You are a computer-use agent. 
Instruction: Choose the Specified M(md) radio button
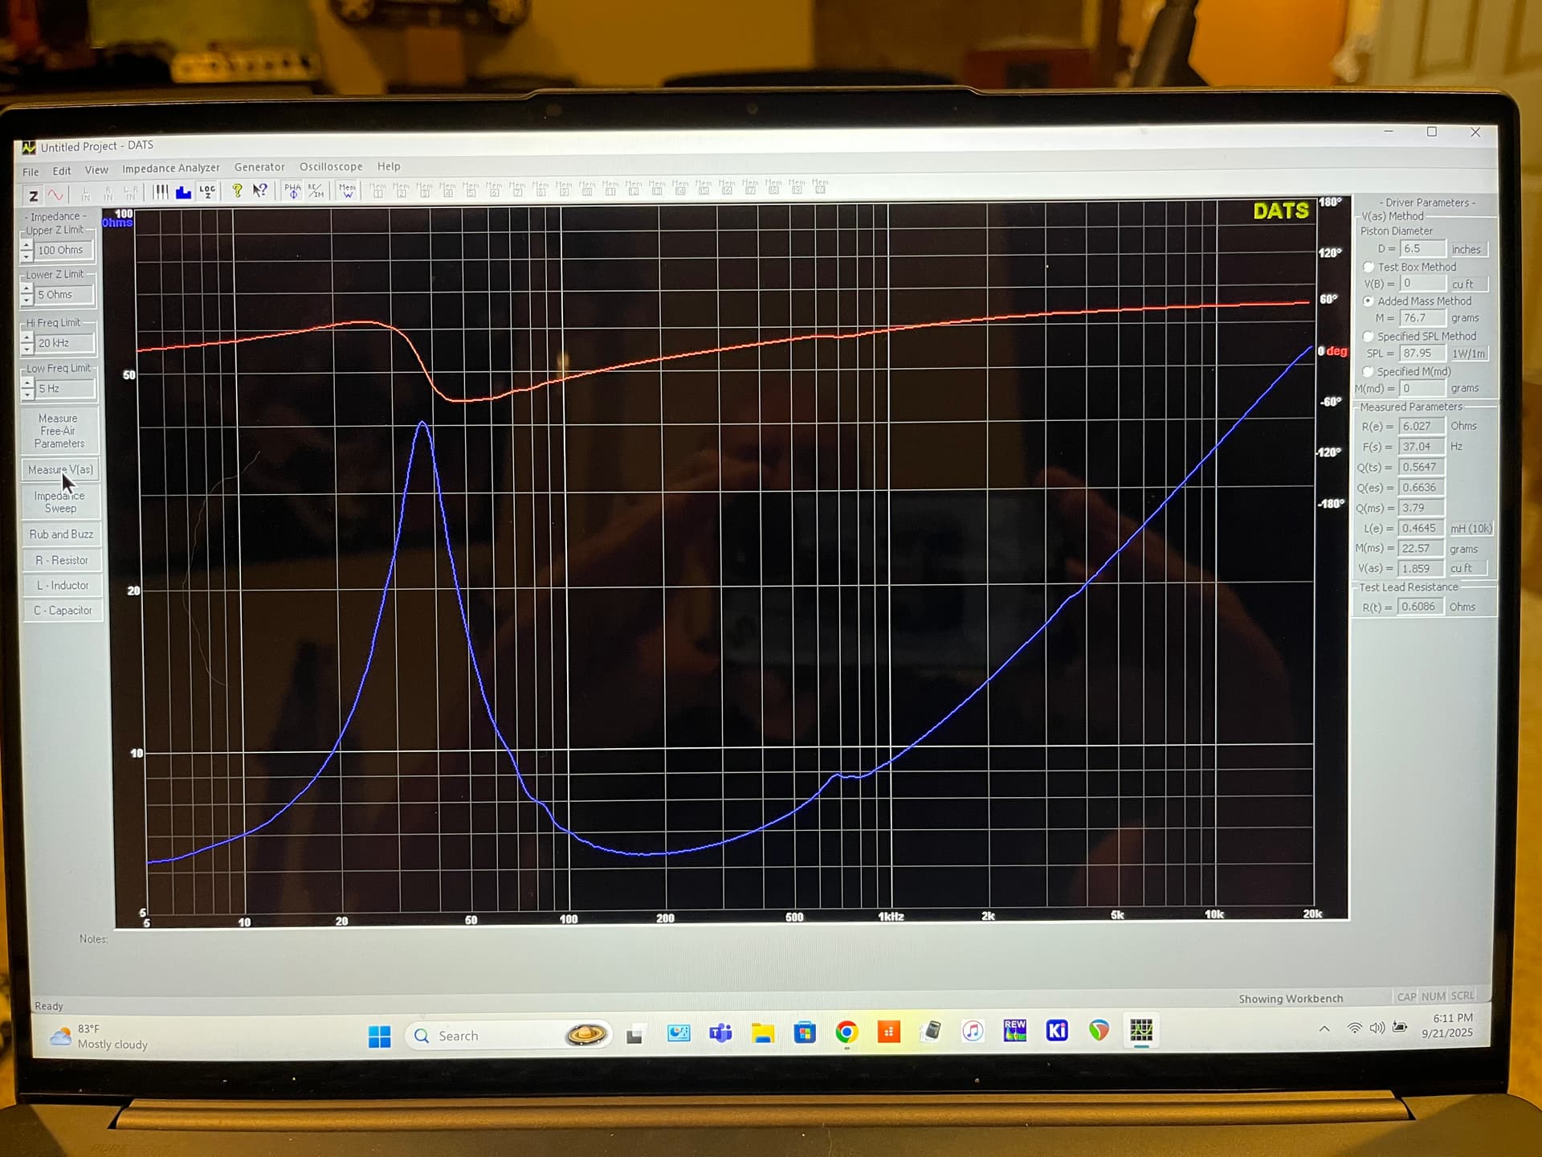[x=1369, y=371]
